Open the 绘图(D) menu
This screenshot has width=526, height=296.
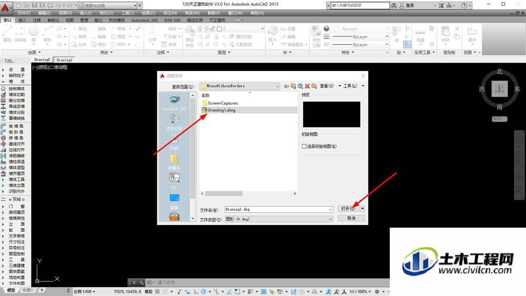[148, 13]
